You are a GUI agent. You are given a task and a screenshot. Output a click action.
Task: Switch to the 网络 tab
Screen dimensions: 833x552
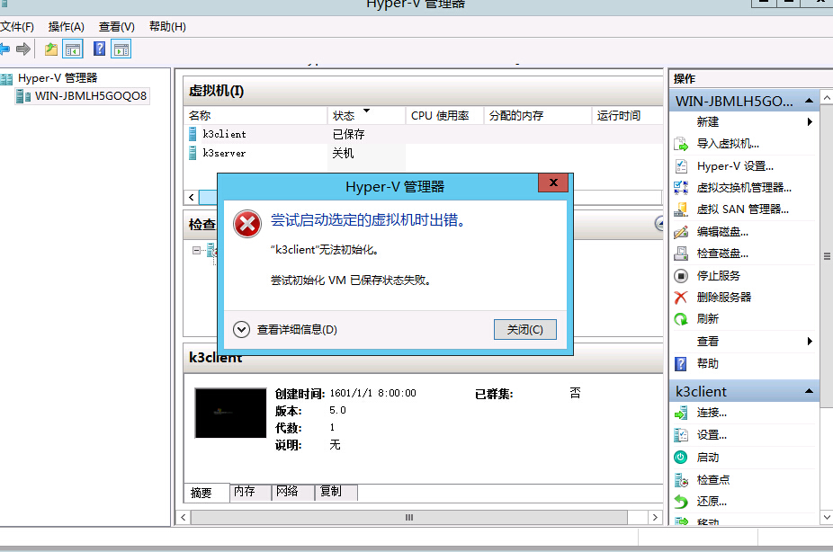tap(292, 492)
